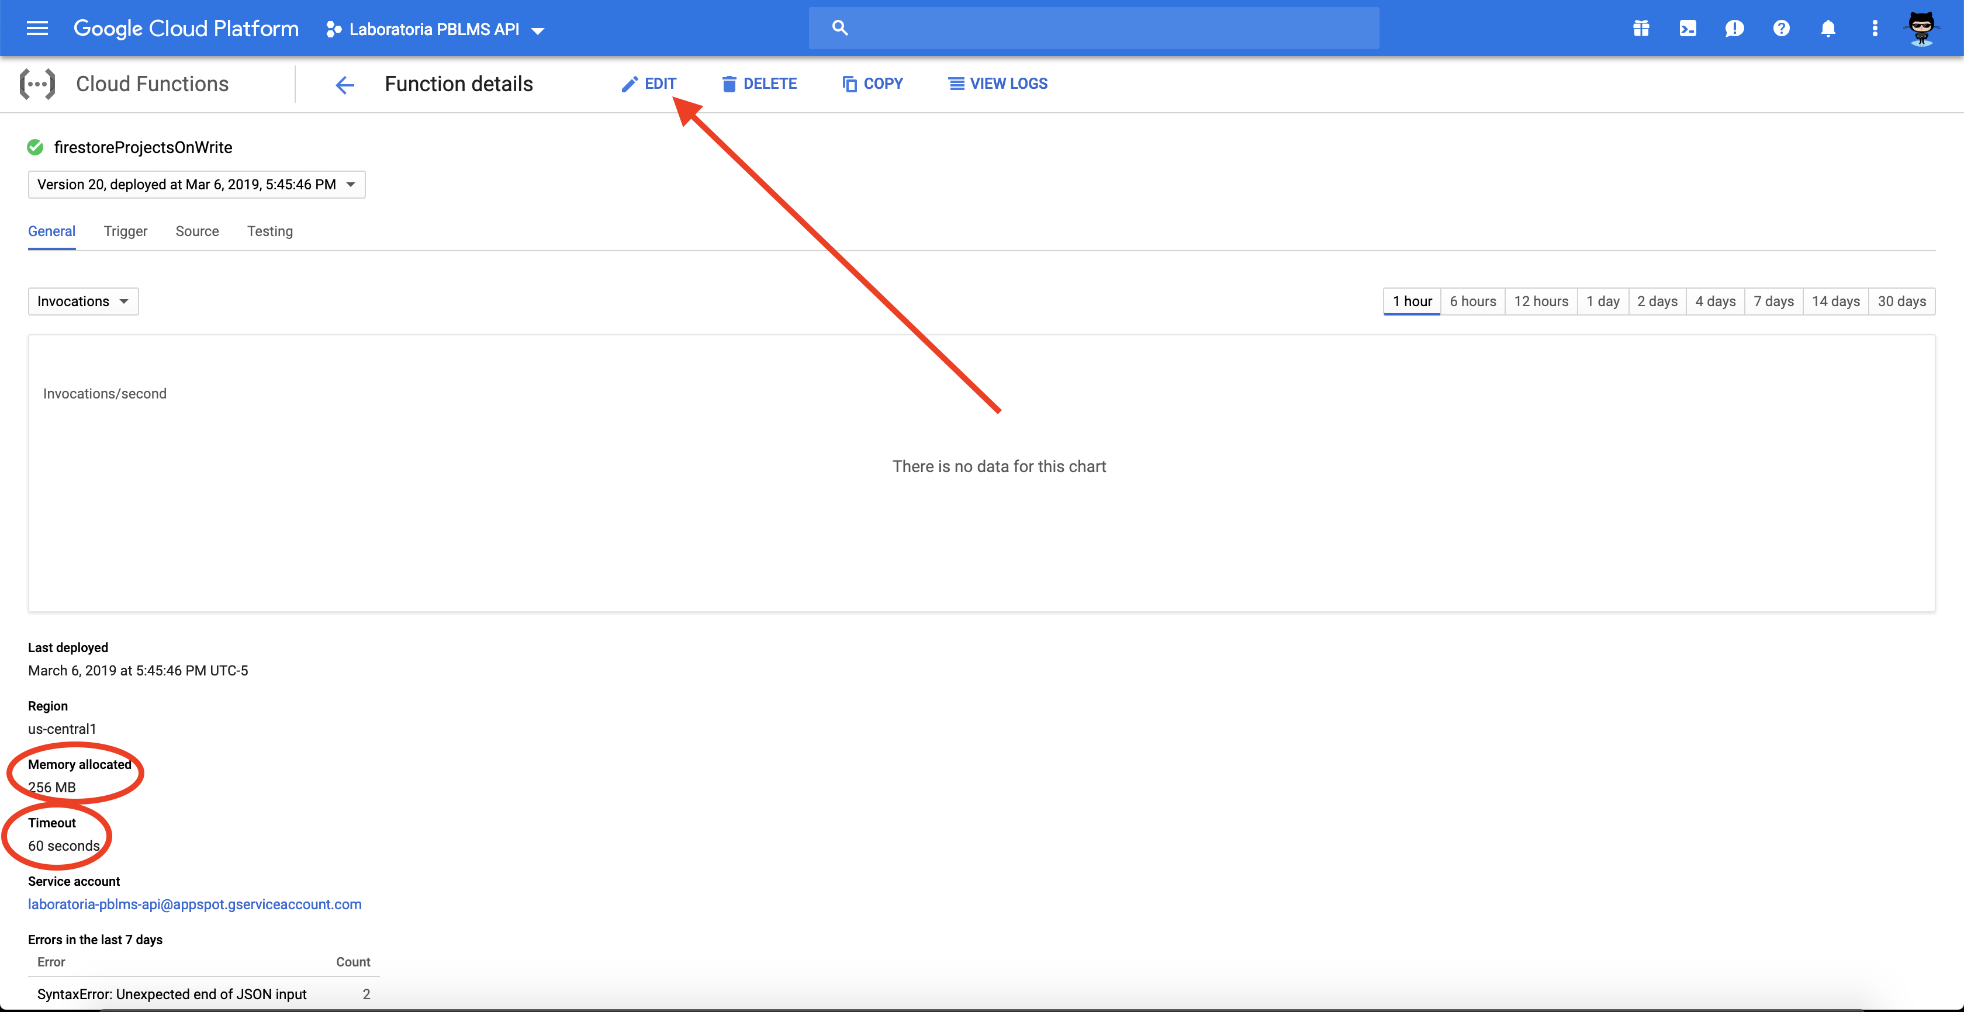Viewport: 1964px width, 1012px height.
Task: Switch to the Trigger tab
Action: [x=125, y=231]
